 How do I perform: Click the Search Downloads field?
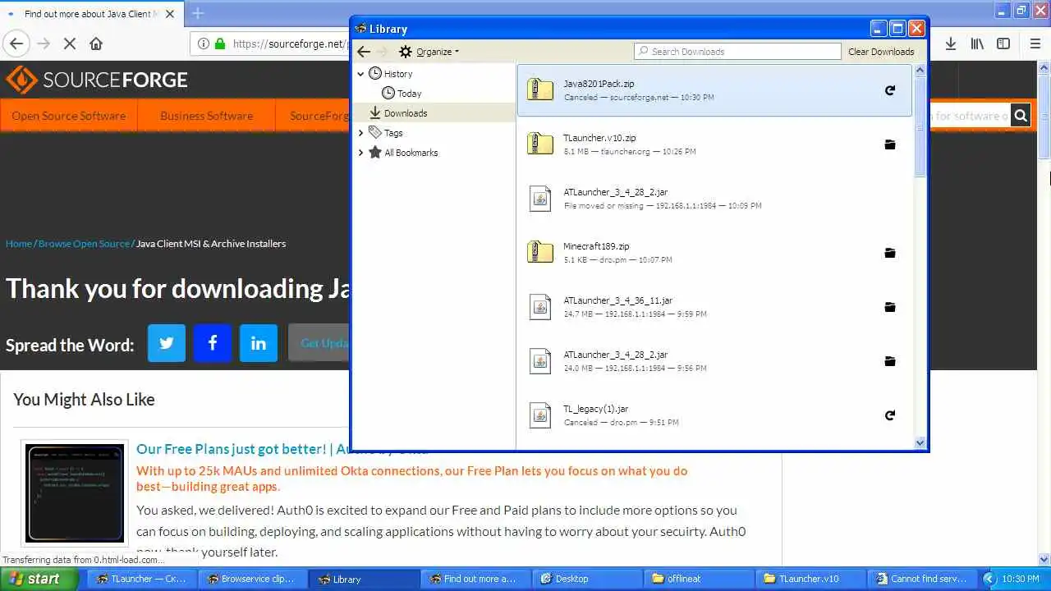tap(737, 52)
